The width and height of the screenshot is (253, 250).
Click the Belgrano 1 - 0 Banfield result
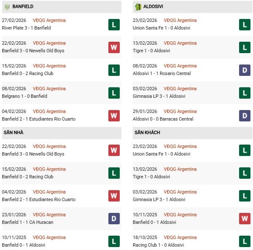[x=24, y=96]
